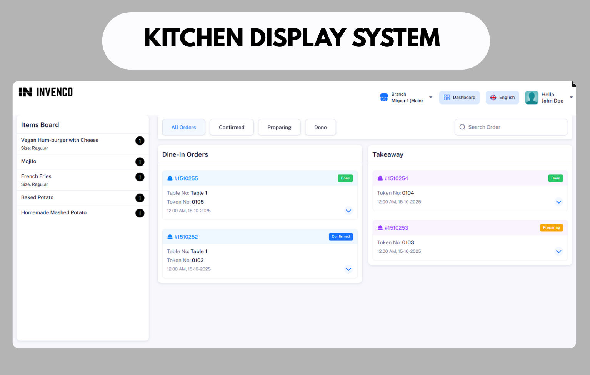Viewport: 590px width, 375px height.
Task: Click the blue Branch store icon
Action: click(x=384, y=98)
